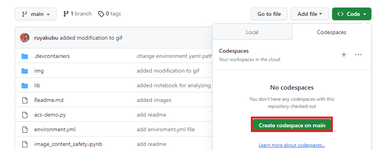This screenshot has width=387, height=159.
Task: Open the main branch selector dropdown
Action: (x=35, y=14)
